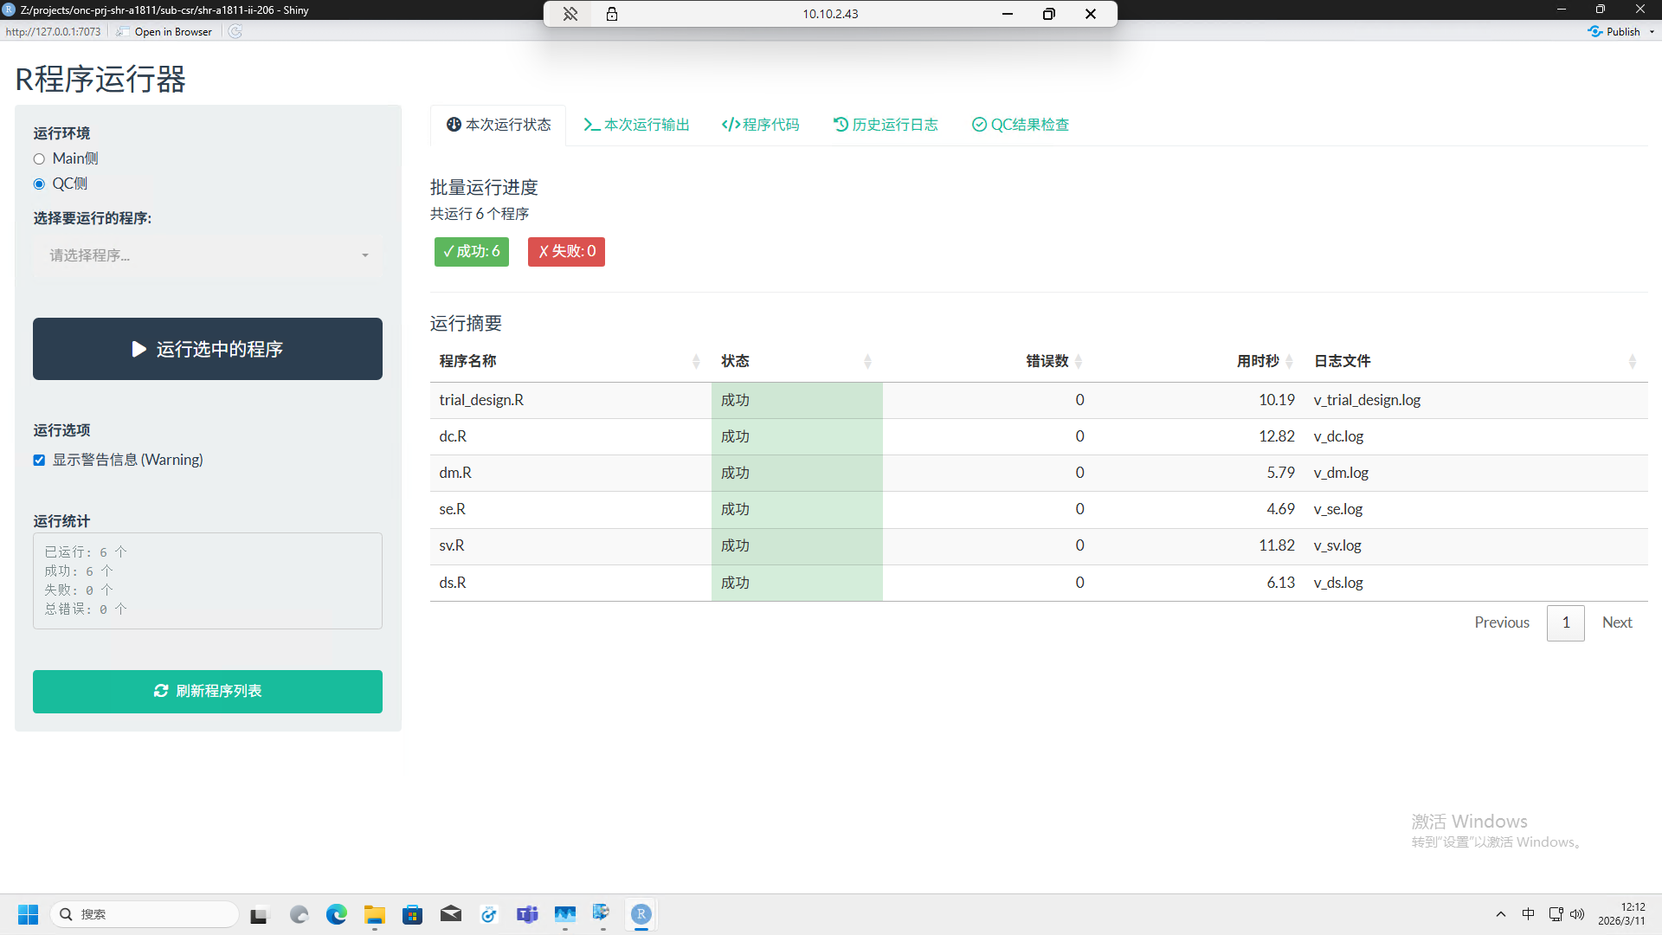Sort table by 用时秒 column arrows

tap(1289, 362)
